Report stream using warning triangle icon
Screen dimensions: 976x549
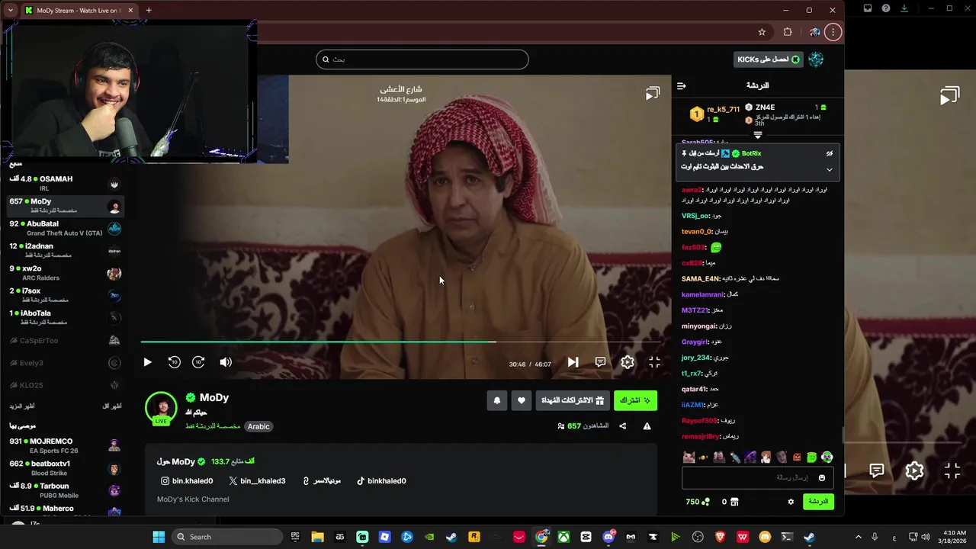(647, 426)
